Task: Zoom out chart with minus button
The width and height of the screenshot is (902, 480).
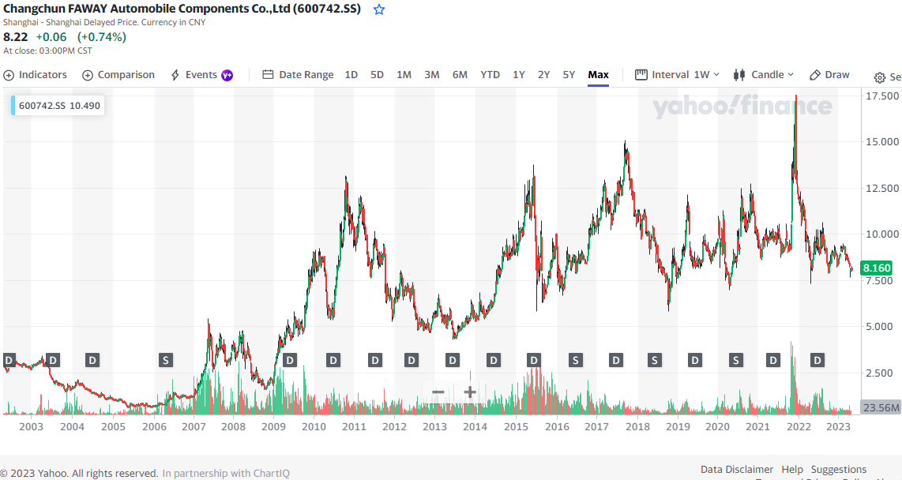Action: tap(438, 392)
